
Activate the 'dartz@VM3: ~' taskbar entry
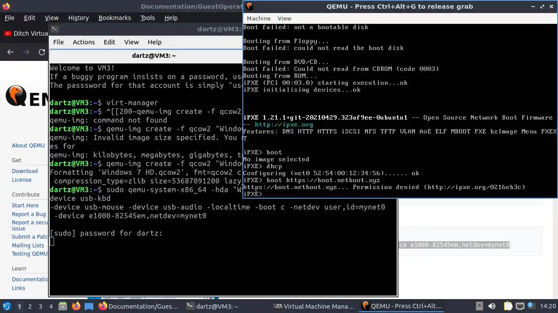(212, 306)
